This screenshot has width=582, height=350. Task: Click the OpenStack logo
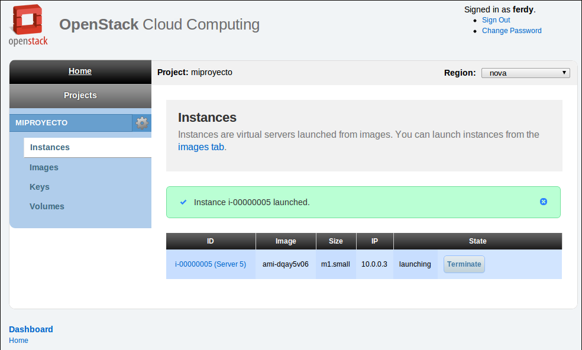click(28, 25)
